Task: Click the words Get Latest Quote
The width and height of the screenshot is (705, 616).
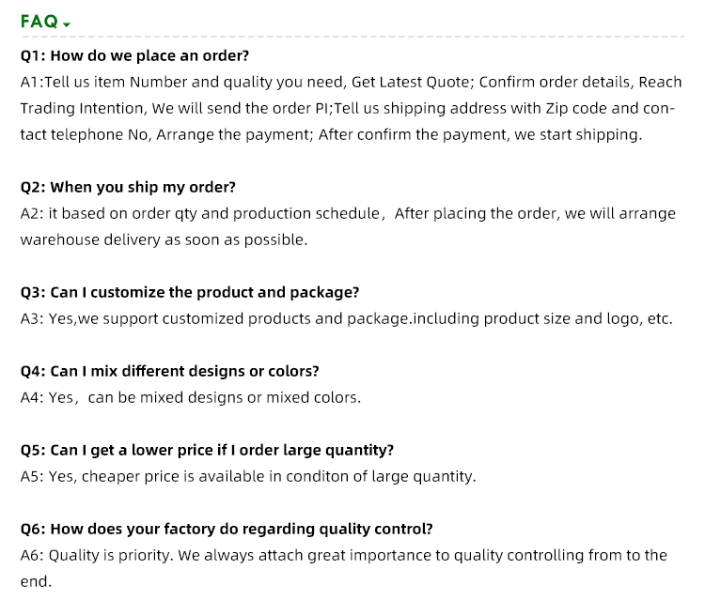Action: pyautogui.click(x=409, y=83)
